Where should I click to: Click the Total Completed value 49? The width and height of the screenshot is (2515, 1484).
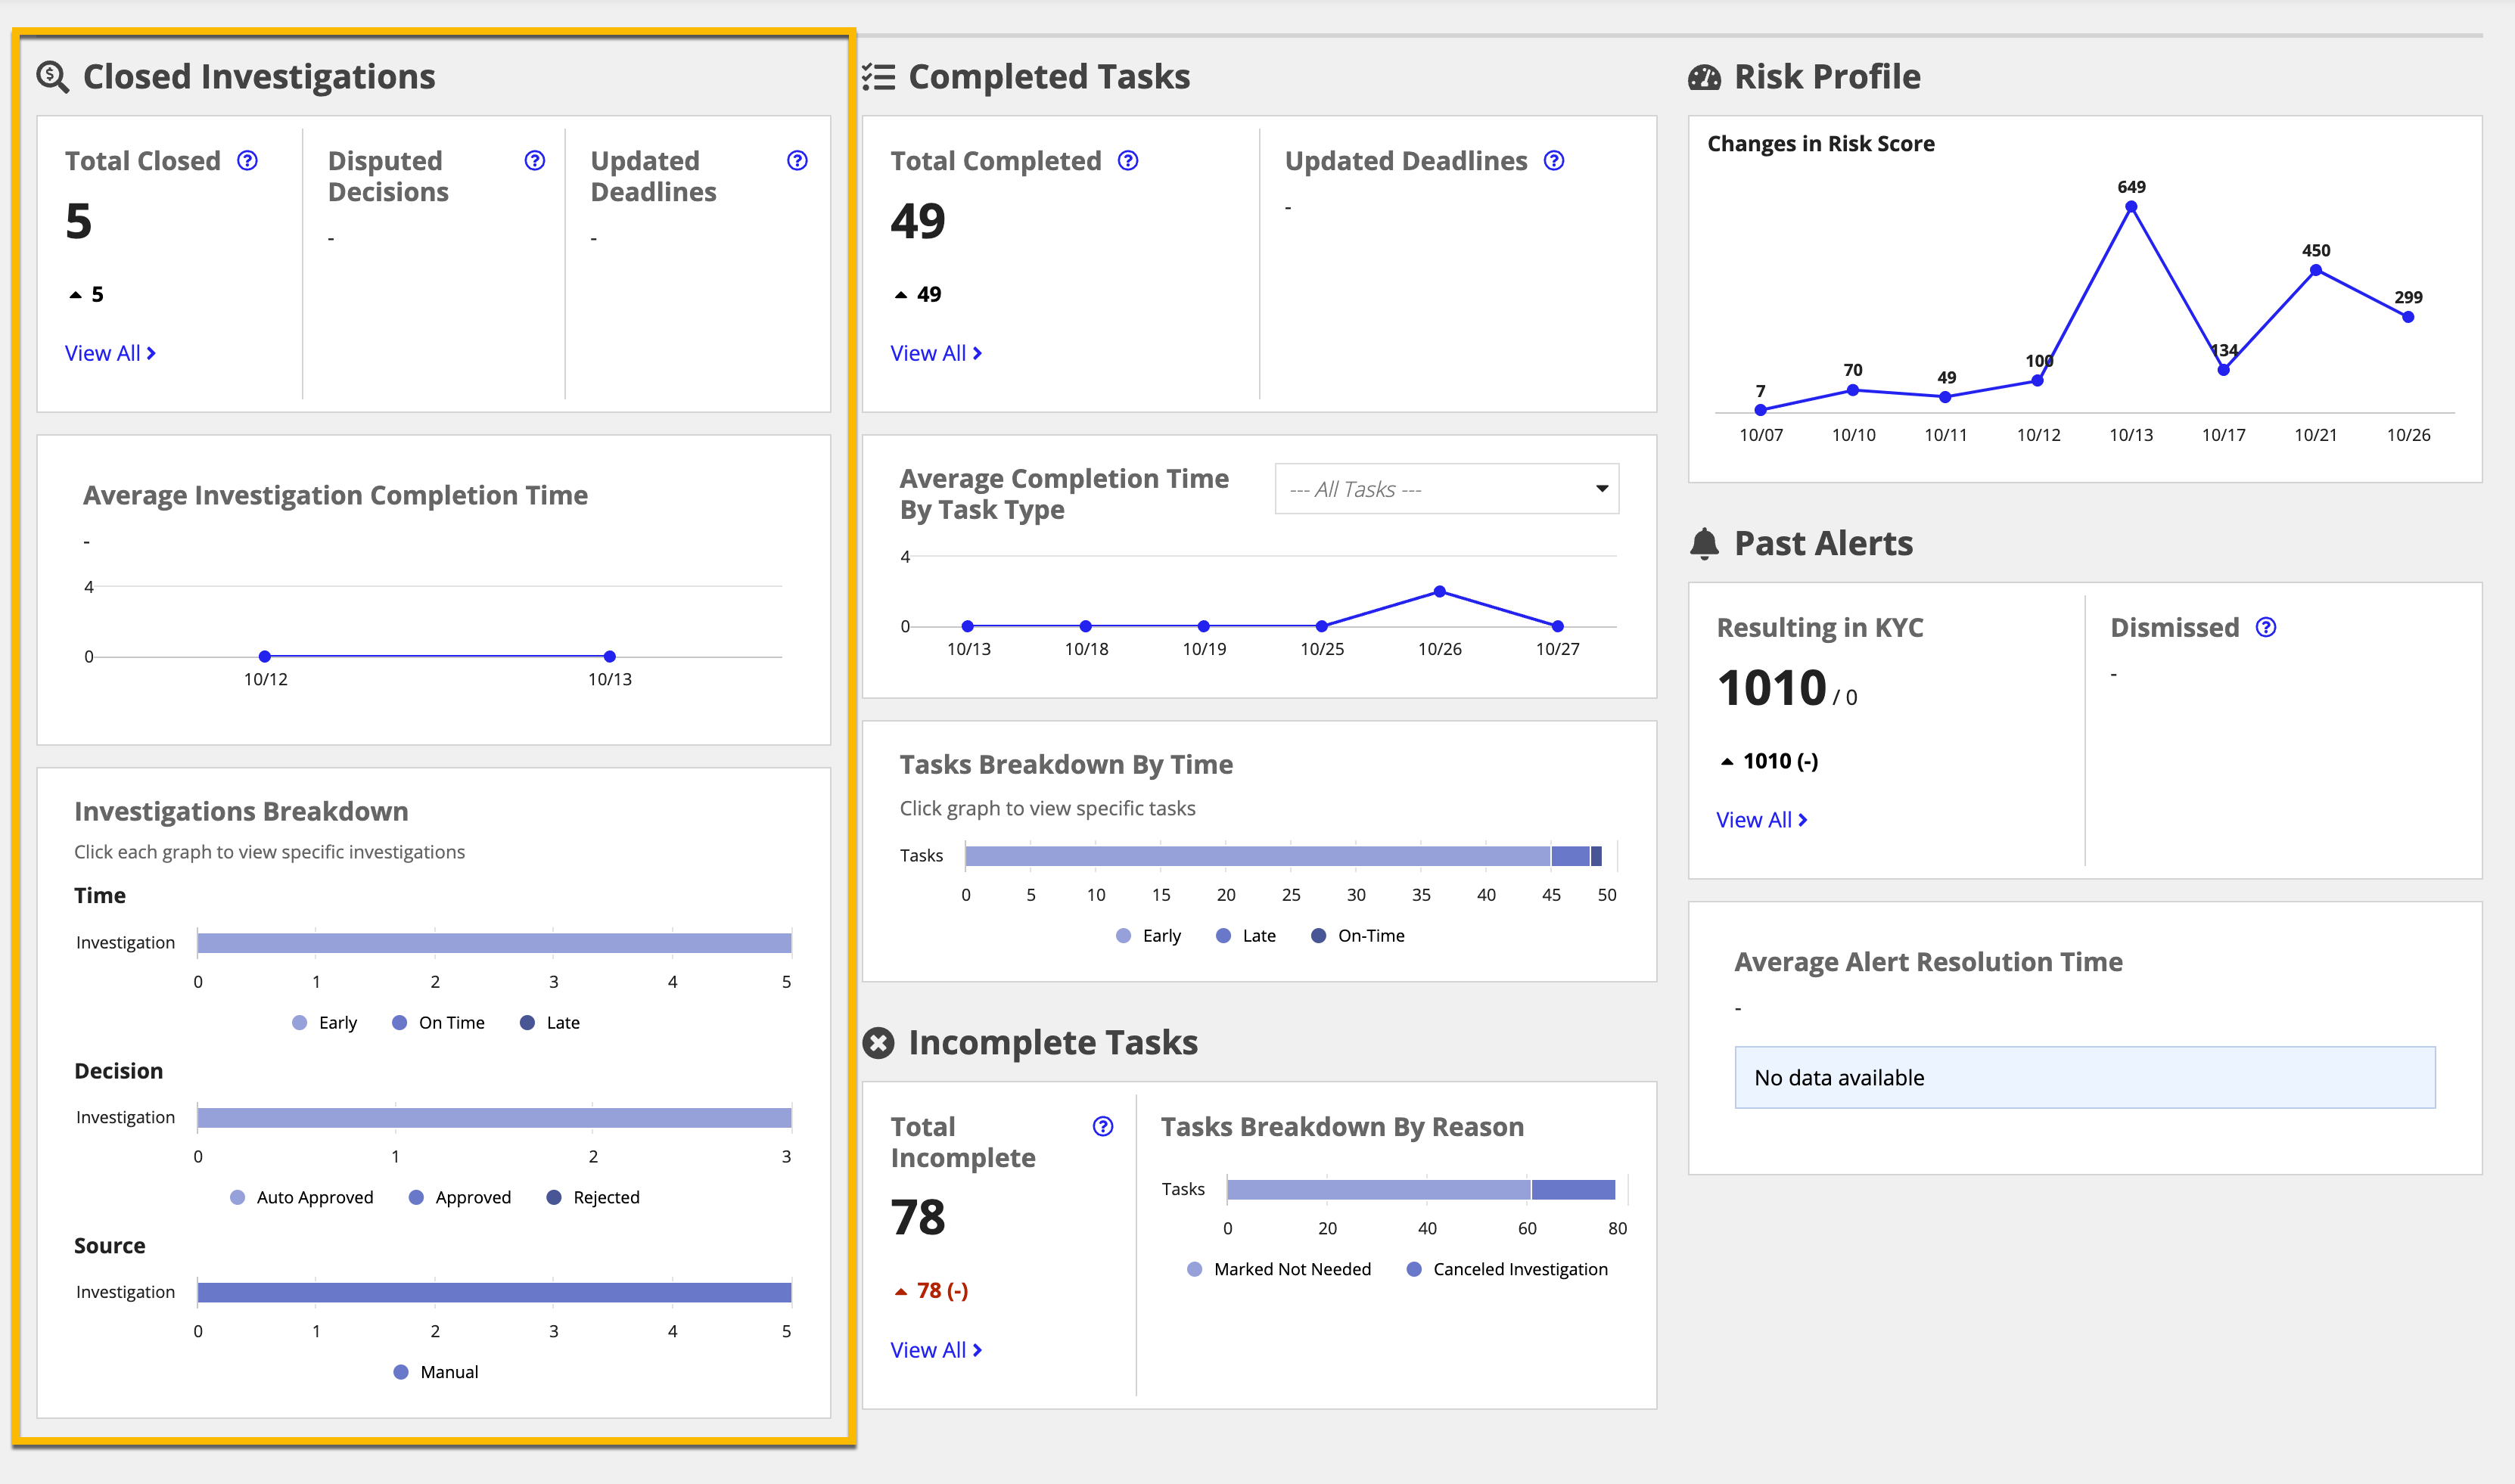(x=918, y=221)
